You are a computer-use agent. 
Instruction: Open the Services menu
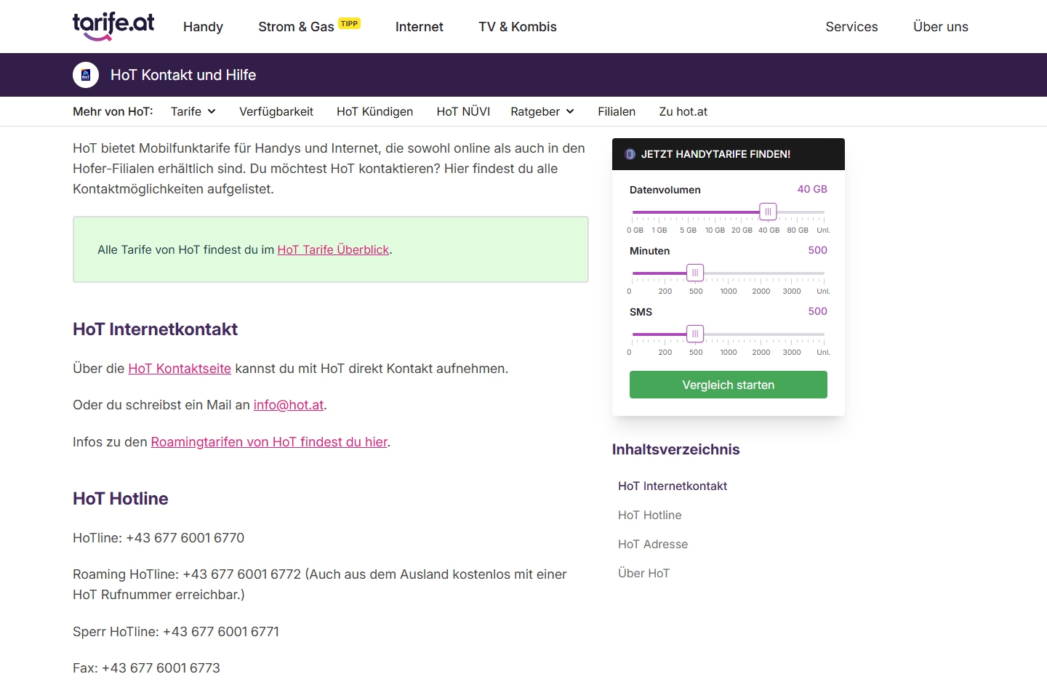click(x=851, y=27)
